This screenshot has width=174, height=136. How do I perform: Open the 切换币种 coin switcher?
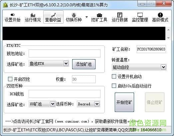tap(74, 17)
